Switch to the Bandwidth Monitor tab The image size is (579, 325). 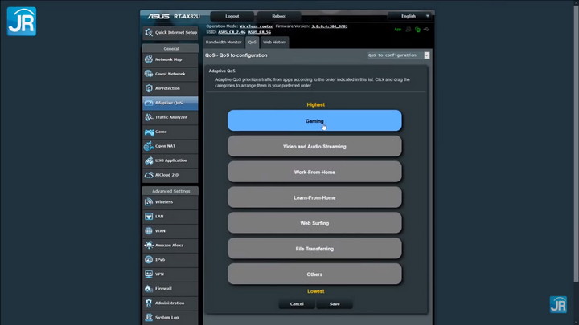223,42
